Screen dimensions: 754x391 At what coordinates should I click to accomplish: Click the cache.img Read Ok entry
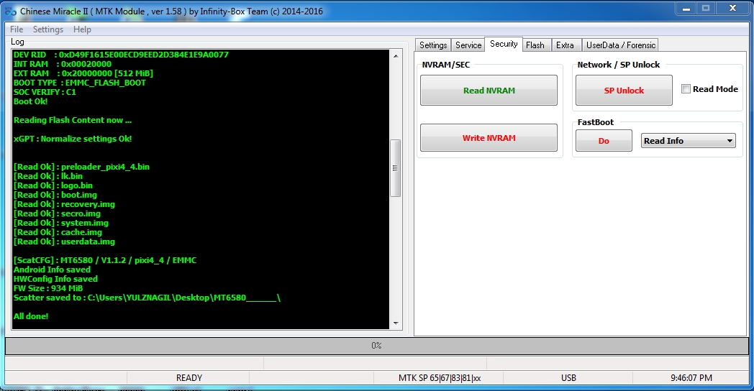click(58, 232)
